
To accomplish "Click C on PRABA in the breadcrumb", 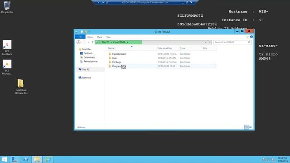I will pyautogui.click(x=119, y=42).
